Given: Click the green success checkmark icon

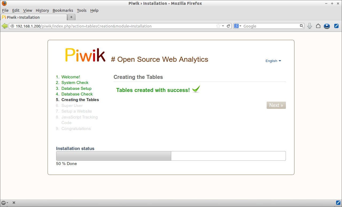Looking at the screenshot, I should tap(196, 89).
